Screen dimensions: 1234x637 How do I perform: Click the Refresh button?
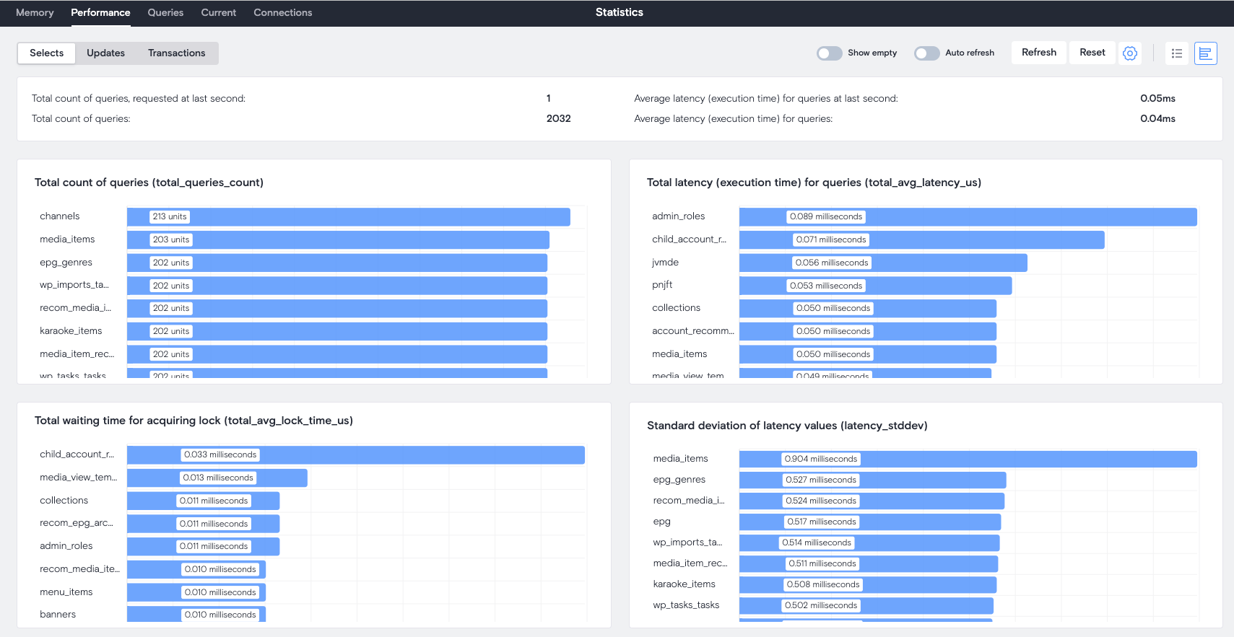[1038, 53]
